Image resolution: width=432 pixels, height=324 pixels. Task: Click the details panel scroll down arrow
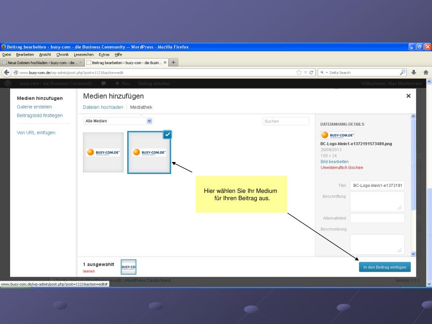click(413, 254)
